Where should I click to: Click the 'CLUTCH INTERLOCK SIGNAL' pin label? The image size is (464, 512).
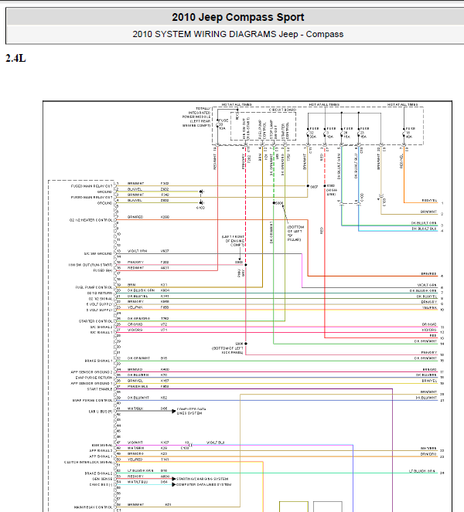coord(88,462)
